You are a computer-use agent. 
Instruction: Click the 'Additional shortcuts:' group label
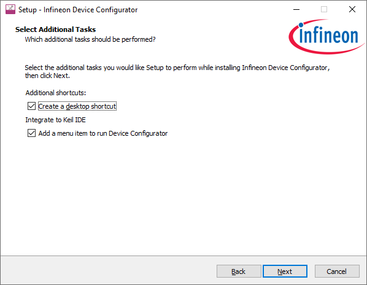click(56, 93)
